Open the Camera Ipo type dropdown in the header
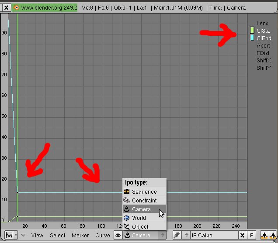 point(145,235)
